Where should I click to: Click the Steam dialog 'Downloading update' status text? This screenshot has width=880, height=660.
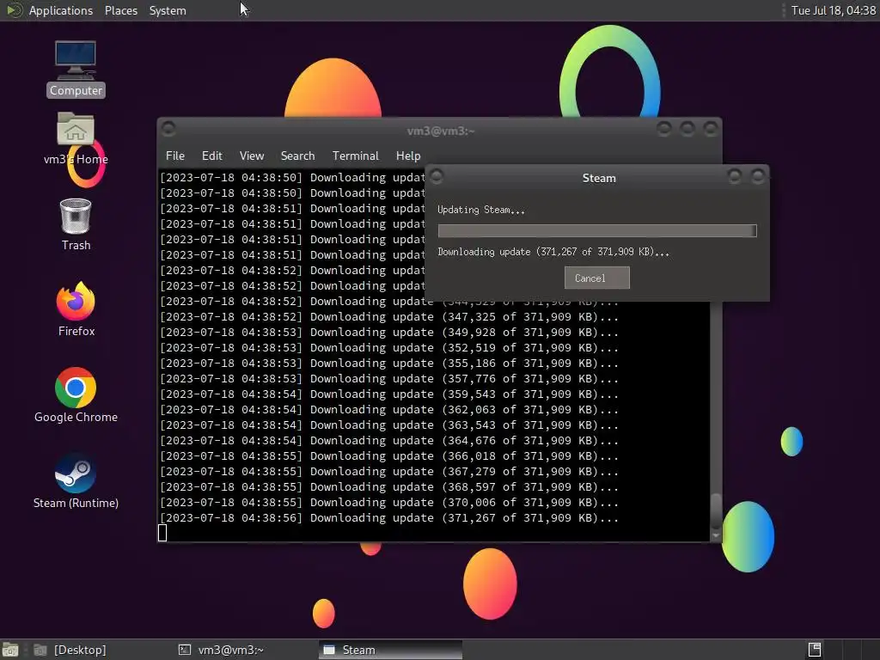553,252
